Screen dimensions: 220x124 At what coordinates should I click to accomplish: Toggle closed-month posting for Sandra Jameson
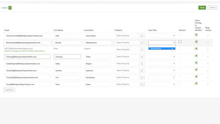coord(196,70)
